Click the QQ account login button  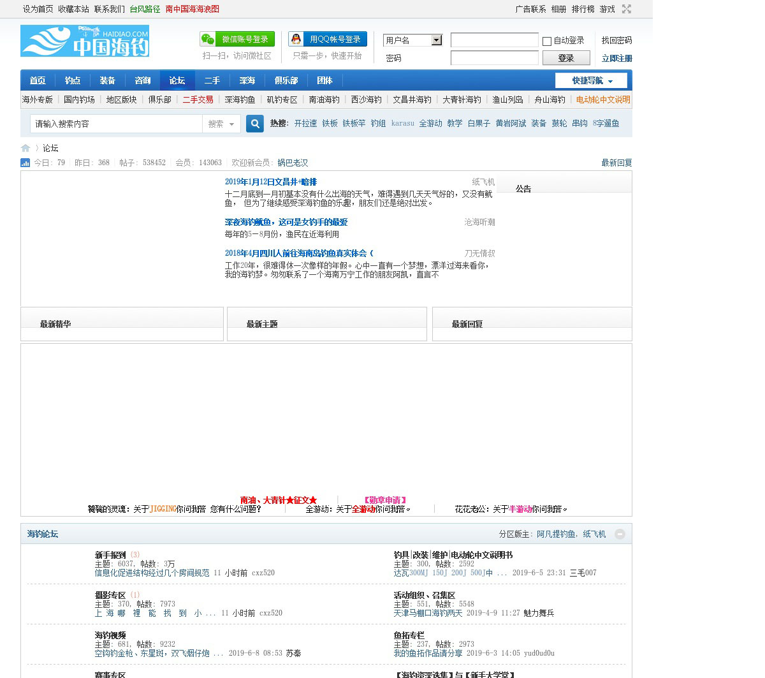pyautogui.click(x=328, y=39)
